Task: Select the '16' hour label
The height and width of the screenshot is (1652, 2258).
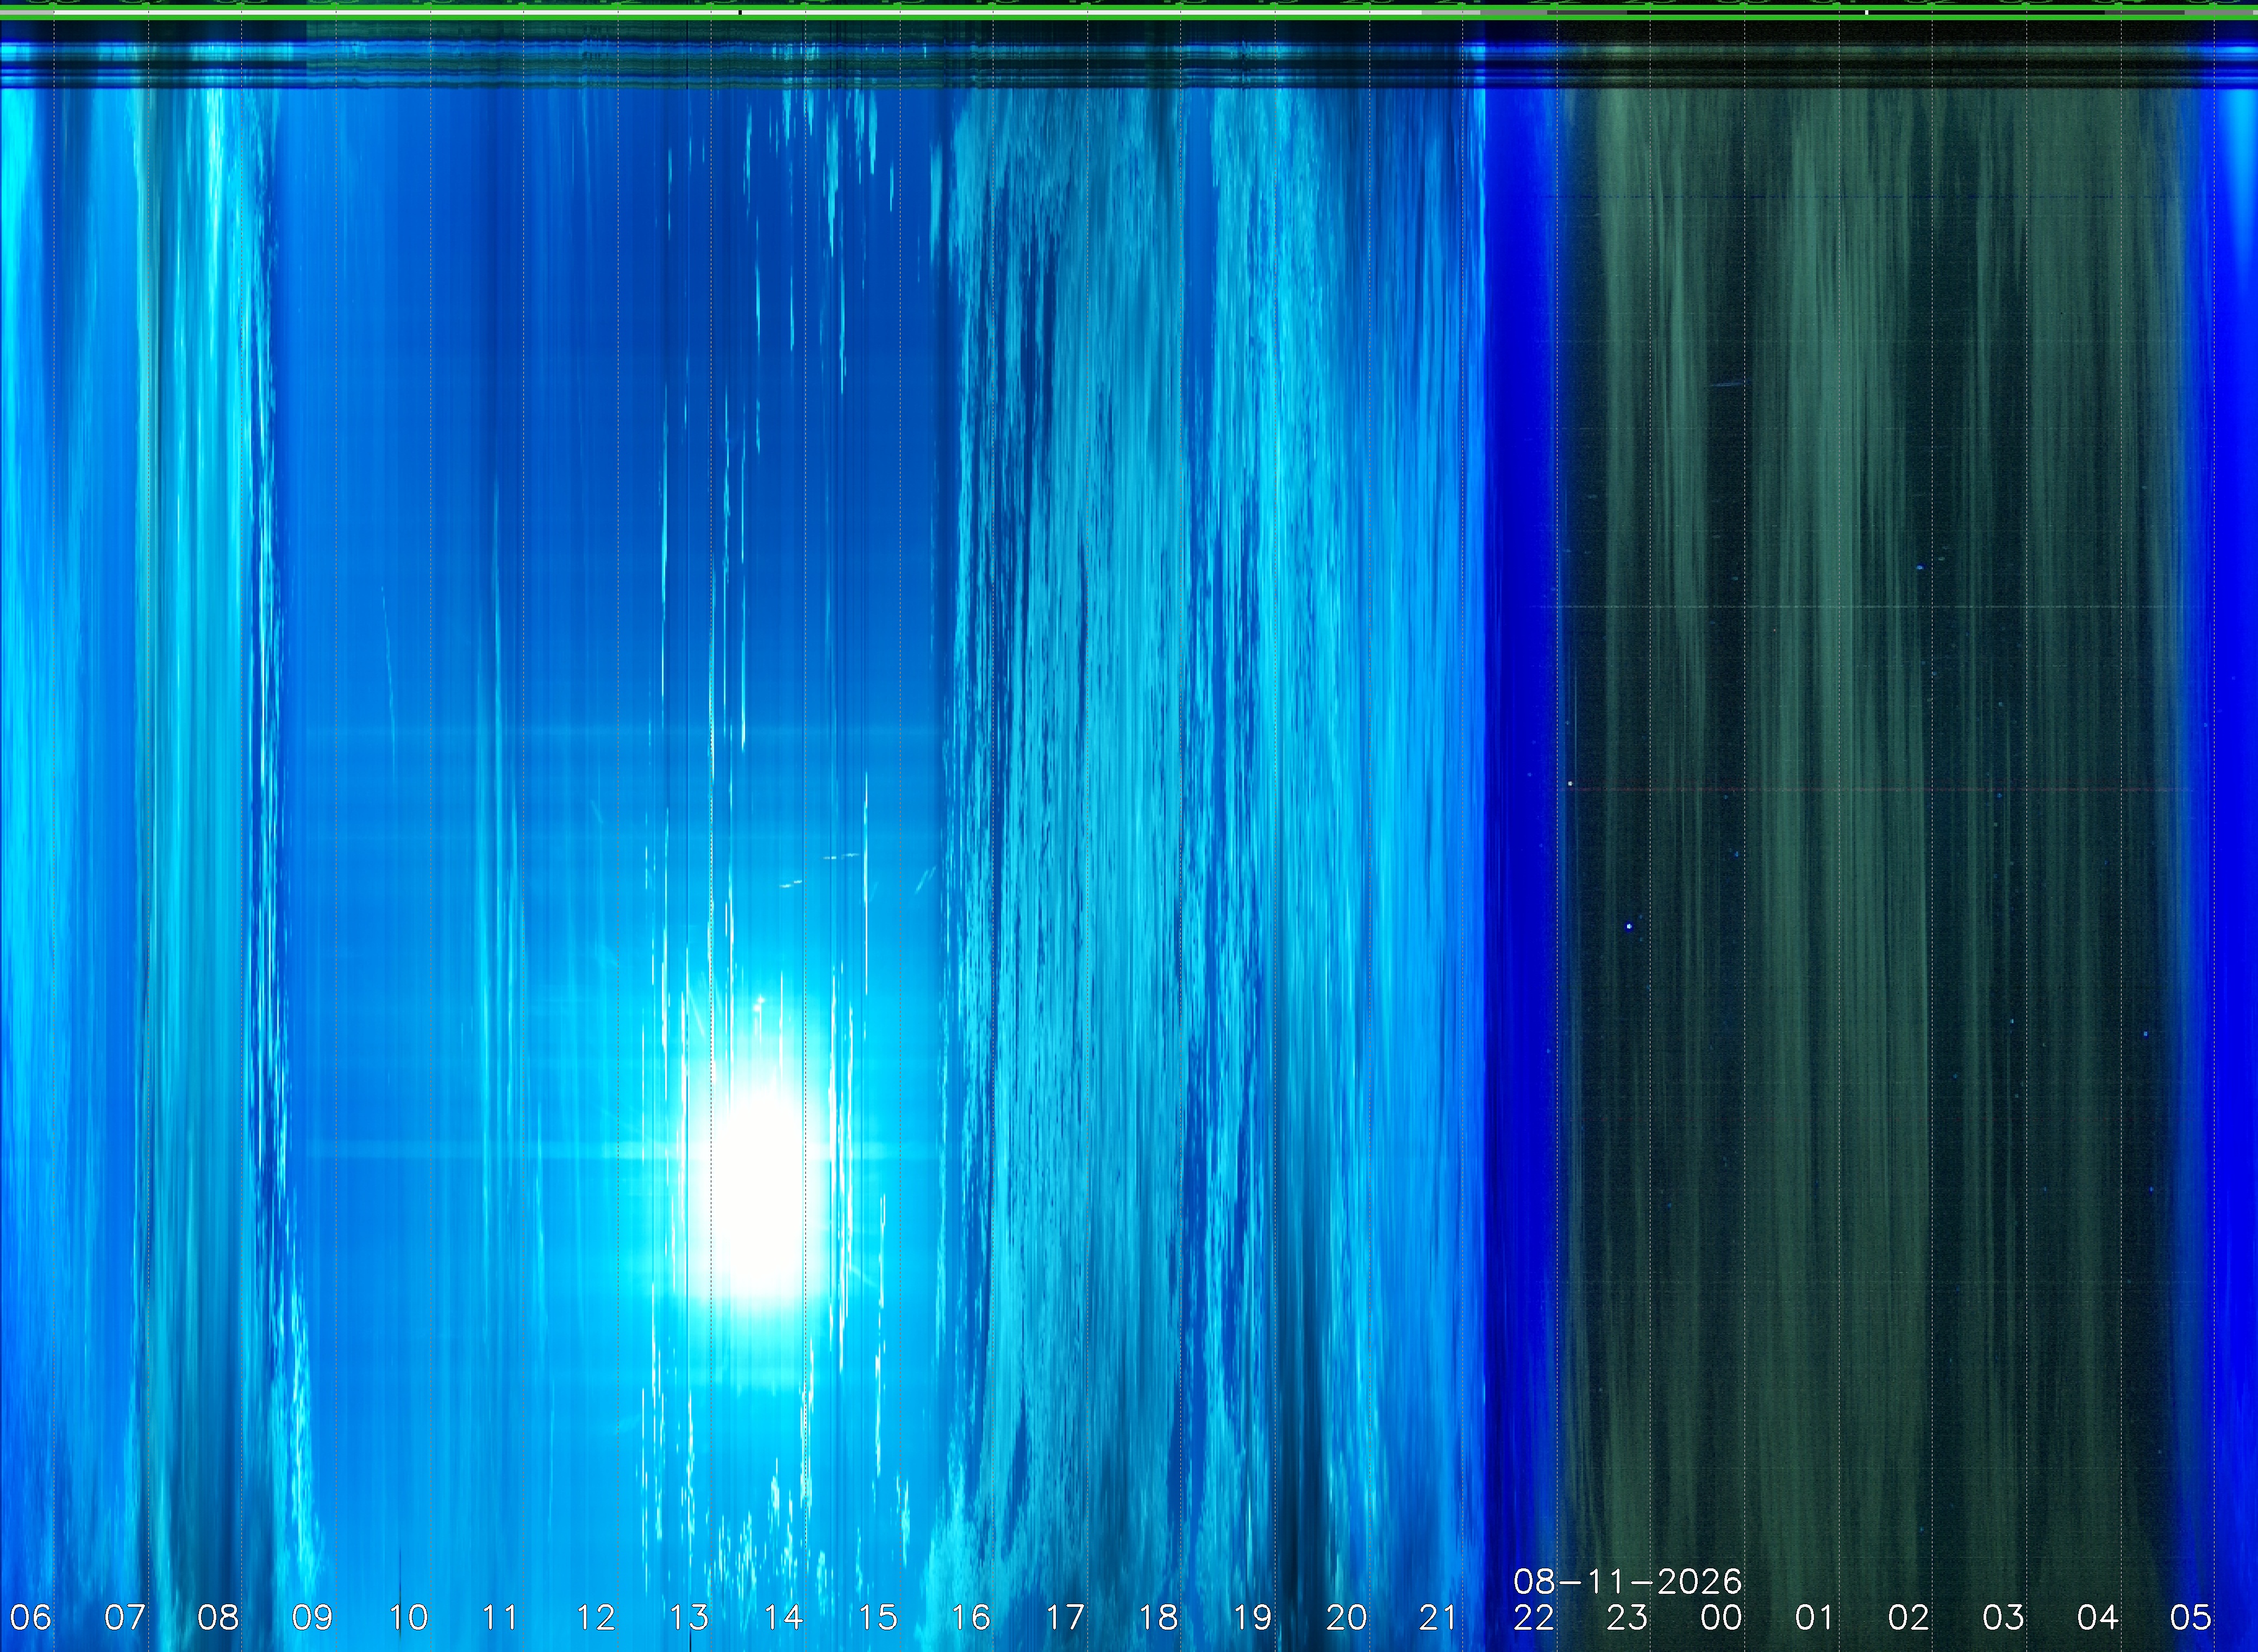Action: tap(971, 1617)
